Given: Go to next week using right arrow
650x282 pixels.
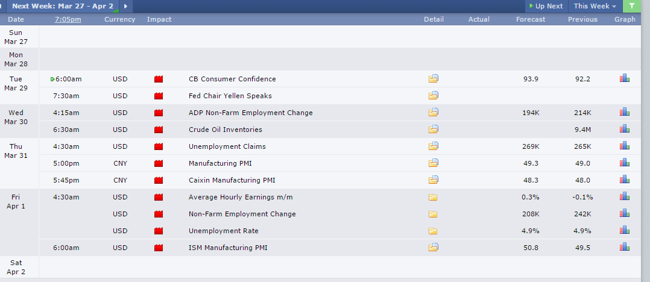Looking at the screenshot, I should coord(125,6).
